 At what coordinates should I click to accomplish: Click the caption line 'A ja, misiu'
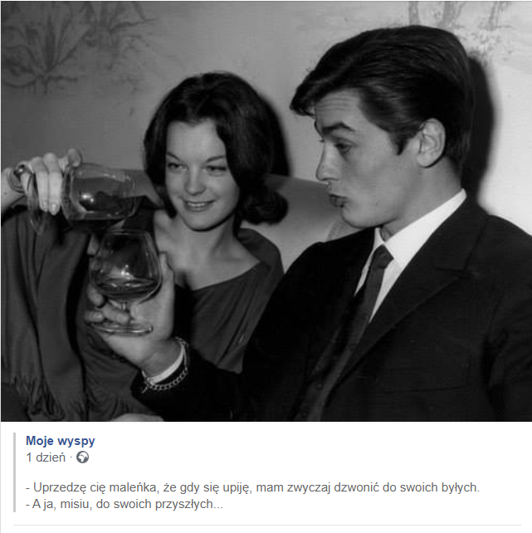tap(124, 504)
